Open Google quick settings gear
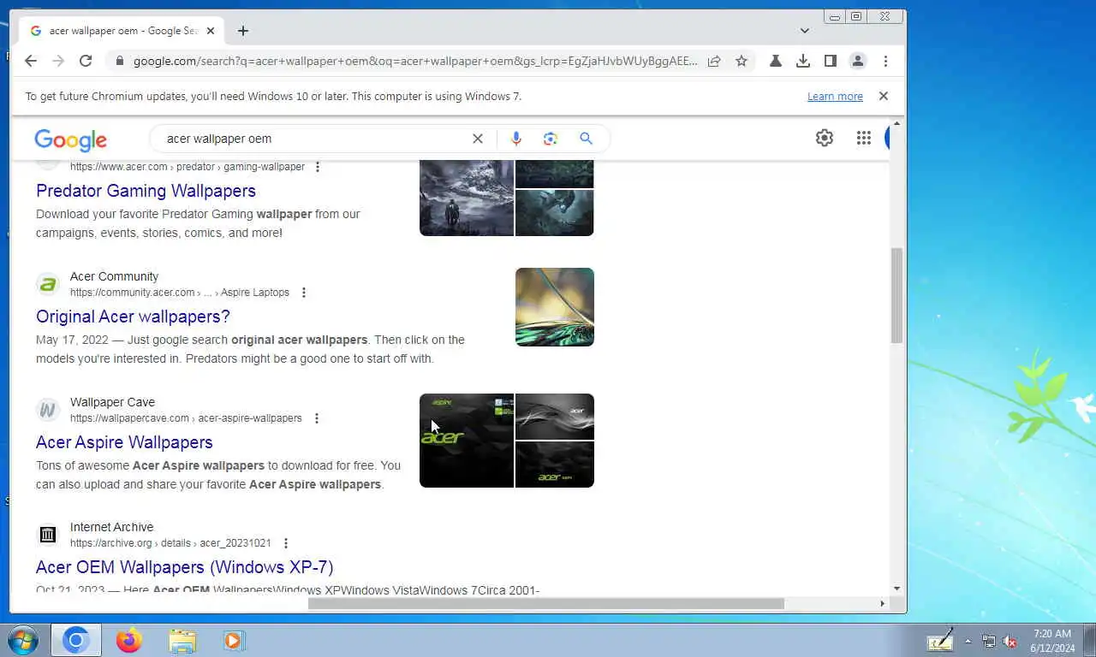Viewport: 1096px width, 657px height. coord(825,138)
